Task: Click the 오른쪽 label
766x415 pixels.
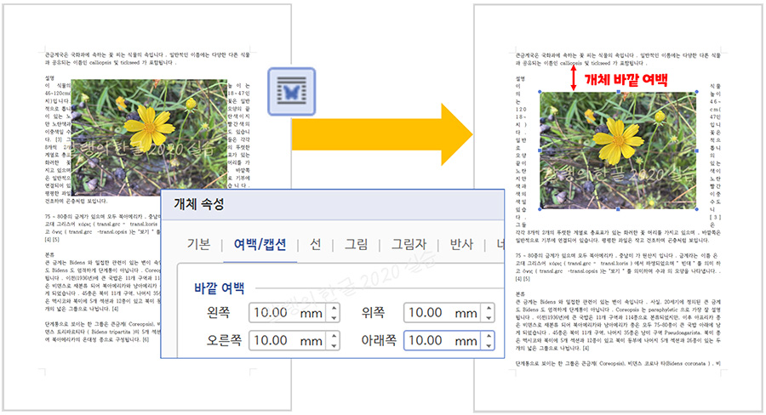Action: click(x=224, y=340)
